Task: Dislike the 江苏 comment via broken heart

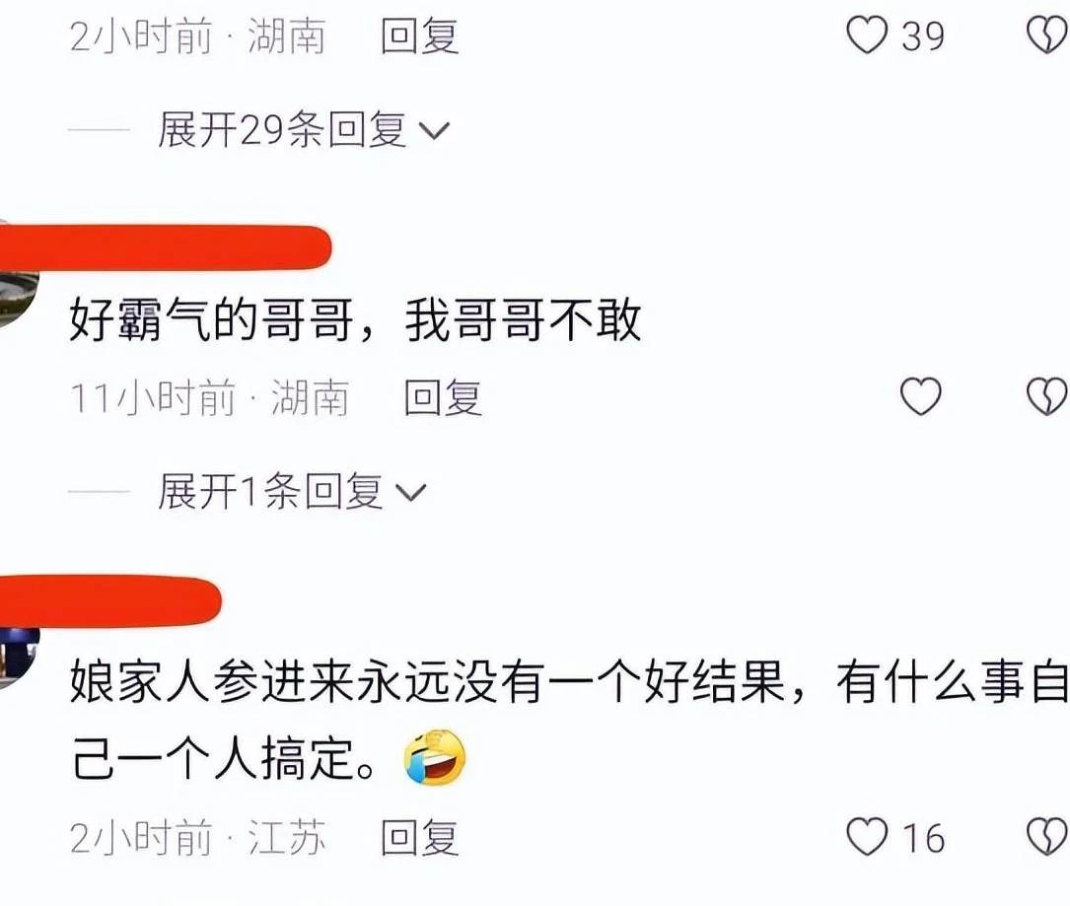Action: point(1048,837)
